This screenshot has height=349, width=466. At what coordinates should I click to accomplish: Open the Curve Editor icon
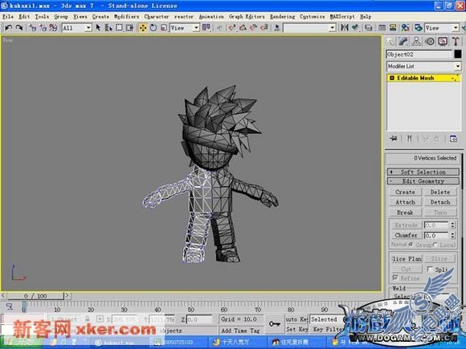point(382,28)
